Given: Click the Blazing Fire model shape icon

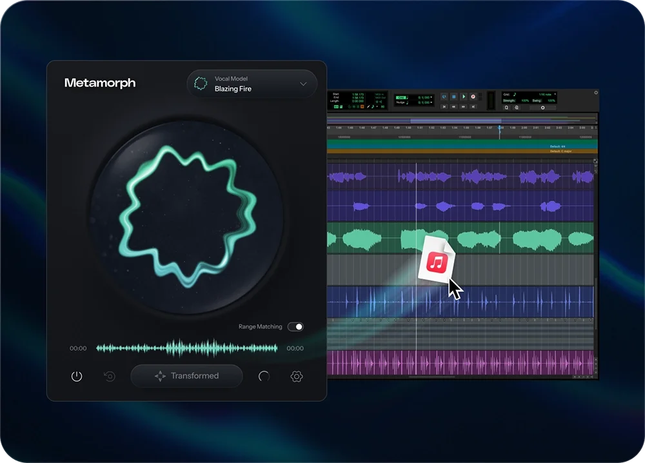Looking at the screenshot, I should (201, 83).
